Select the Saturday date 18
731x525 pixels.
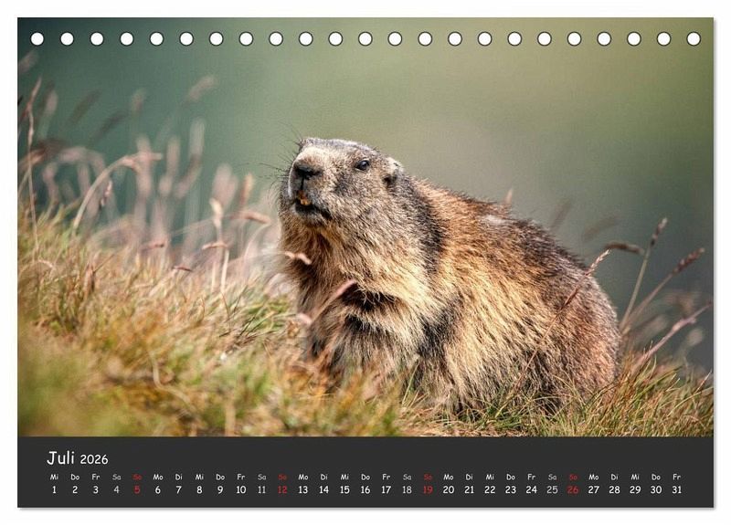click(407, 489)
